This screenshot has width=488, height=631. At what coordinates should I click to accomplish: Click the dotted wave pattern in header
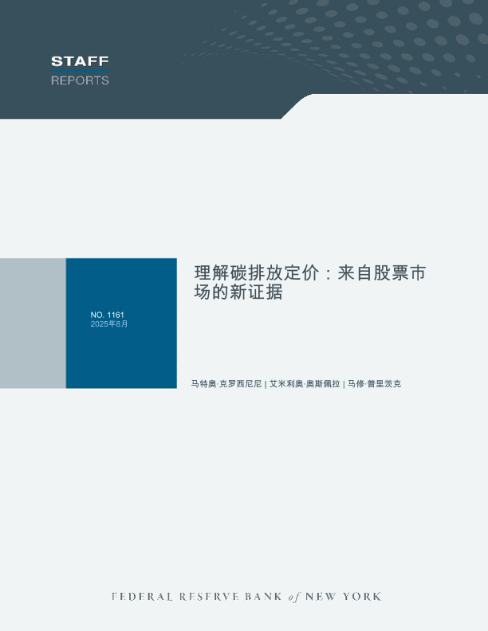[x=359, y=40]
